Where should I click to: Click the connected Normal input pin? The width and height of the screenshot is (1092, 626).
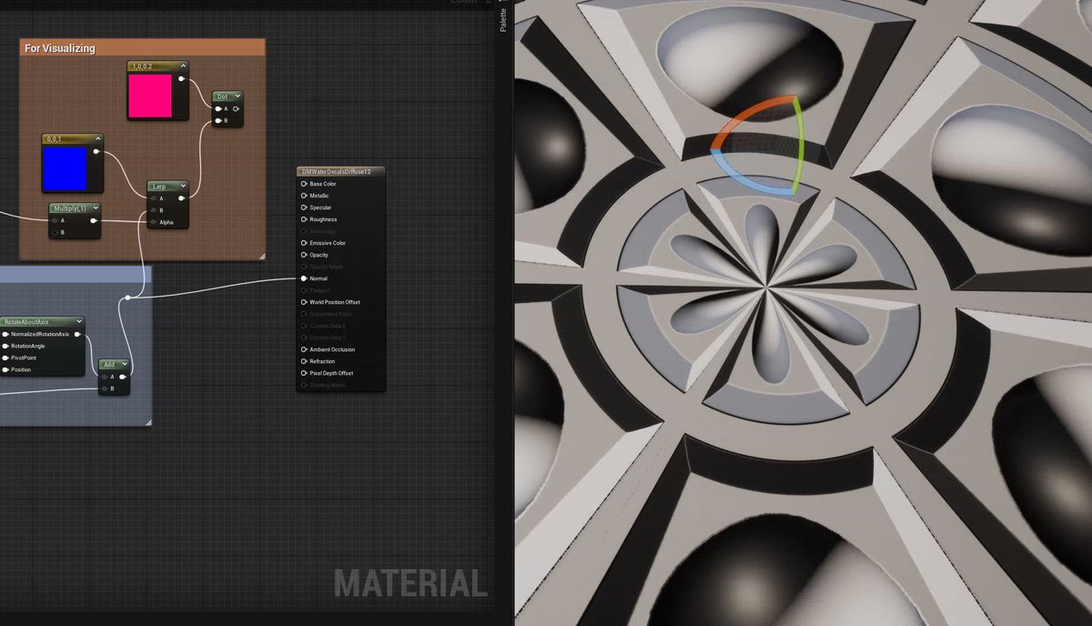tap(304, 278)
